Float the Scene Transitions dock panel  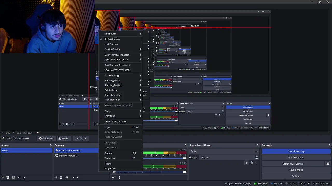[258, 145]
